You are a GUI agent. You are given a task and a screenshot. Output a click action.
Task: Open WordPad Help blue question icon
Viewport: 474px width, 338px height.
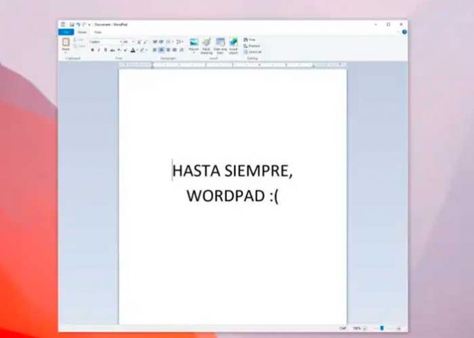pyautogui.click(x=404, y=32)
